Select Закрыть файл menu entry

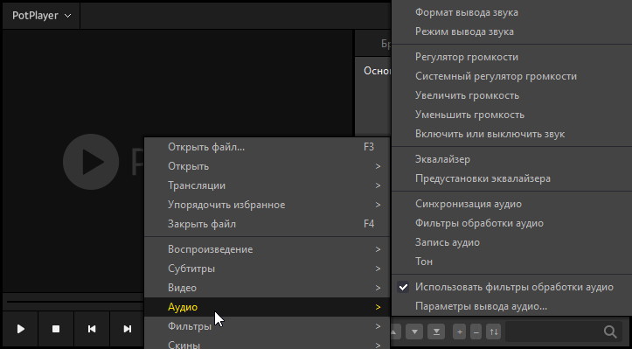[267, 224]
